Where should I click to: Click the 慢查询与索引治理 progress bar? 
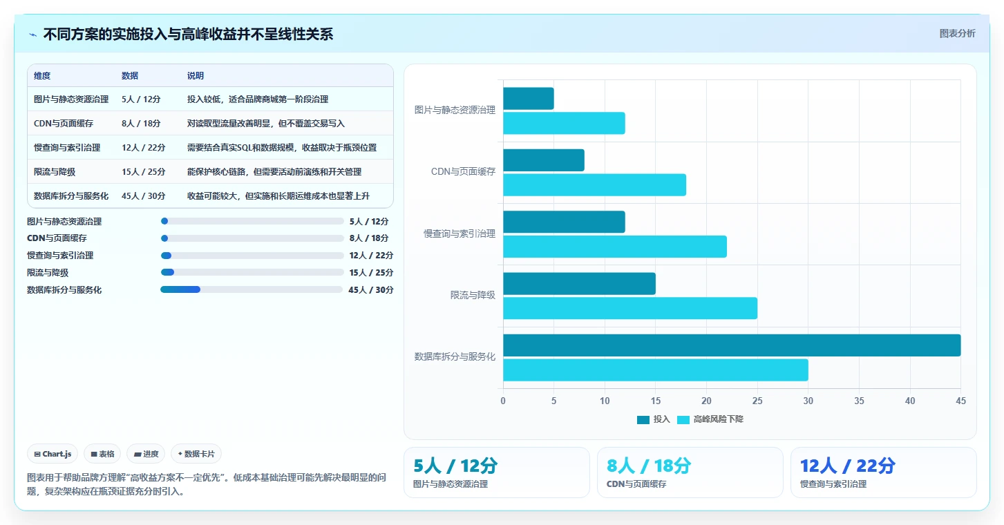pos(252,256)
